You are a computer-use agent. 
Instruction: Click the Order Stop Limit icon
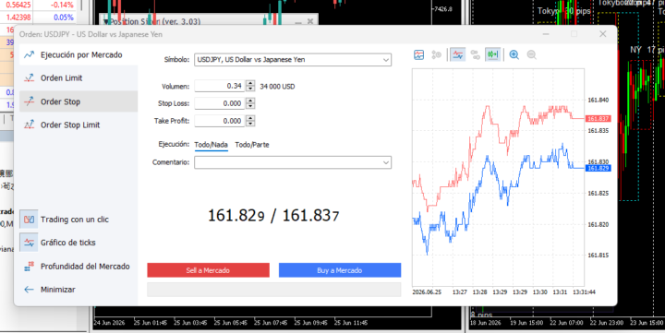coord(29,125)
